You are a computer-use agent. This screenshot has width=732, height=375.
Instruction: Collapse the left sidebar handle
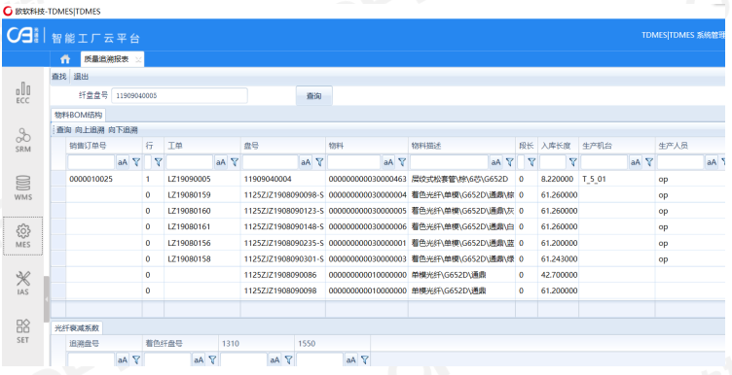[46, 299]
